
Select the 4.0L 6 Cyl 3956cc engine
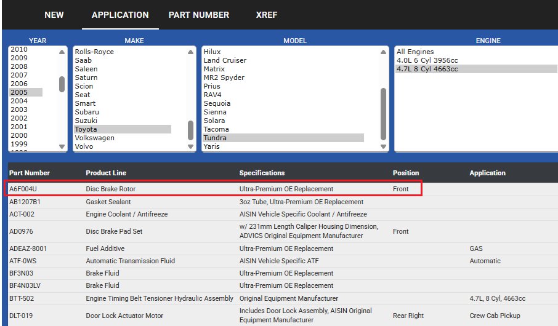point(427,60)
